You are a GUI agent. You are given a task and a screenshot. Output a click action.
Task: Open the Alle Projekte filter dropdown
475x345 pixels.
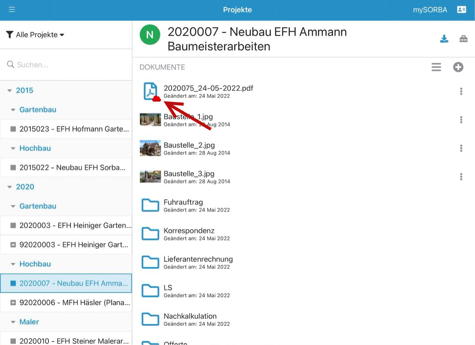click(x=36, y=35)
